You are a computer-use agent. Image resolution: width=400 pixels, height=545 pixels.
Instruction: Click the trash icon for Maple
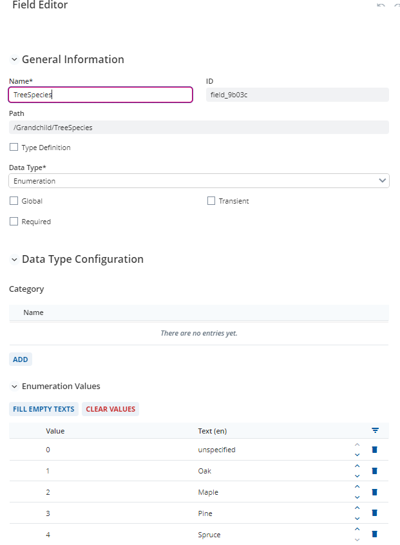(375, 492)
